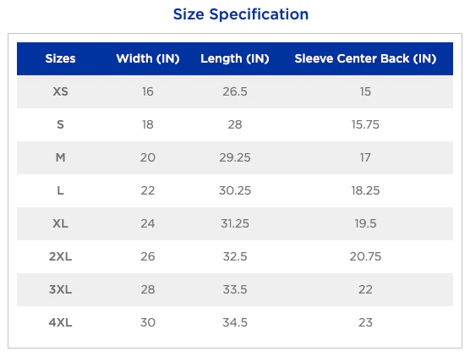Click the length value 34.5 cell
This screenshot has height=357, width=470.
[235, 322]
